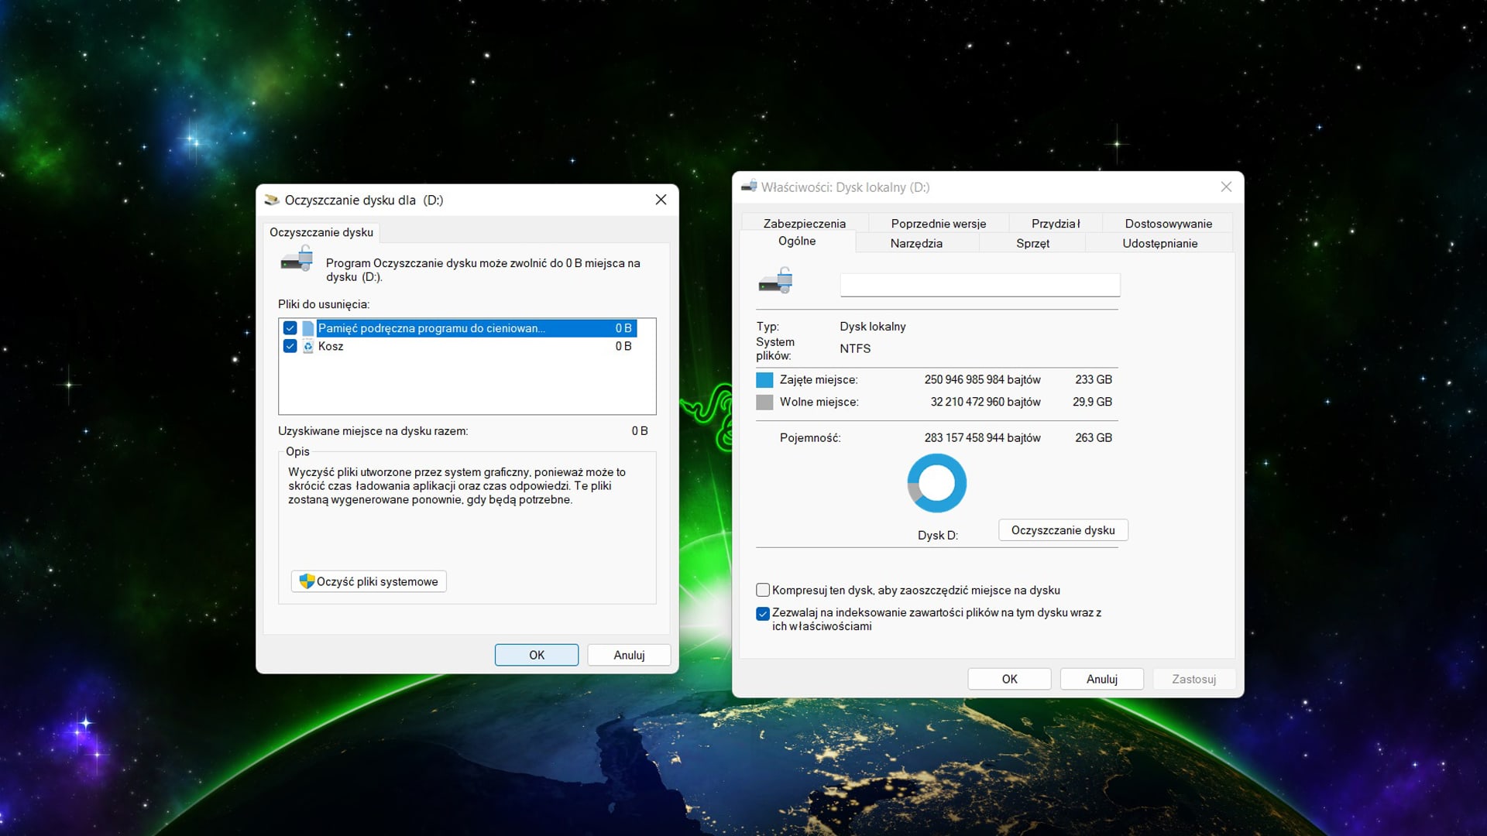The image size is (1487, 836).
Task: Click the drive icon beside the volume name field
Action: tap(776, 281)
